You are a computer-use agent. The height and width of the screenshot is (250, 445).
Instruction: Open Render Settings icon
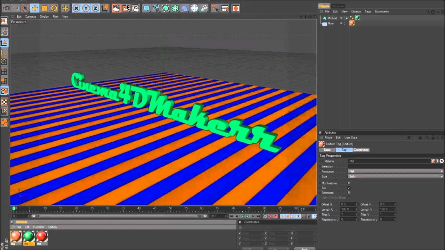point(136,8)
